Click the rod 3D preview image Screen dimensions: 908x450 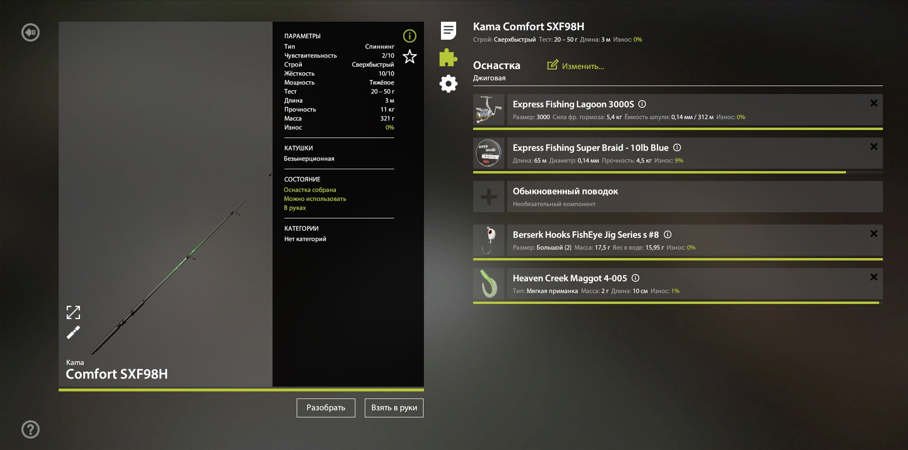[x=166, y=204]
